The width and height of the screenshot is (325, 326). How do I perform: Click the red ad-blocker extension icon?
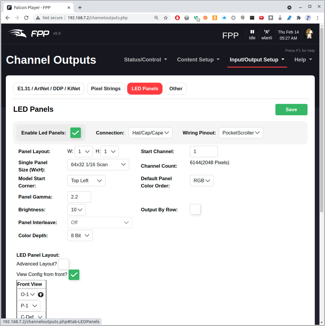(x=177, y=18)
